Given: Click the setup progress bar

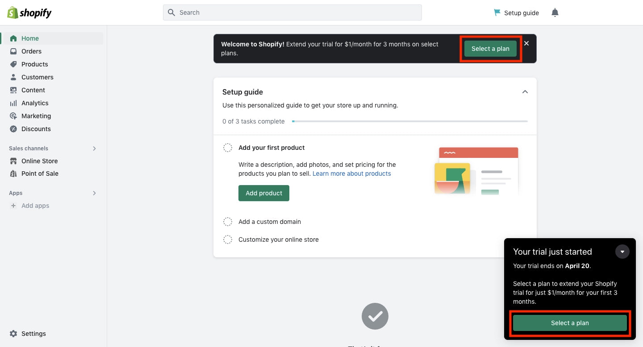Looking at the screenshot, I should coord(410,121).
